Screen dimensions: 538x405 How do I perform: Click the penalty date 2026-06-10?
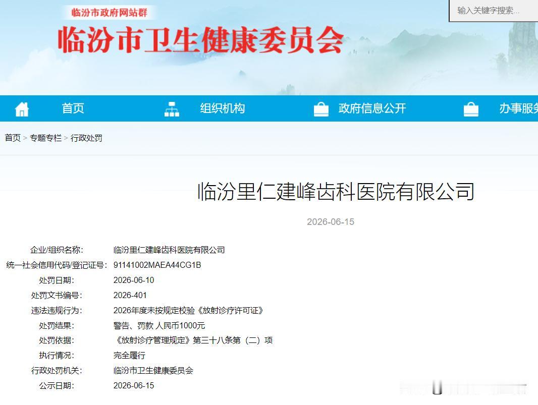[x=134, y=280]
